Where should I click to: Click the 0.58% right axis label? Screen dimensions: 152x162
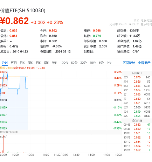coord(118,72)
